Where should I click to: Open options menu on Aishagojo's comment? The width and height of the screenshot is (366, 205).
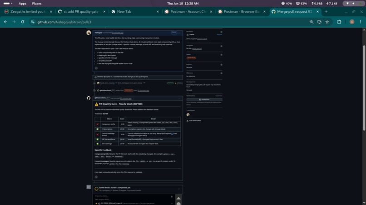click(179, 33)
